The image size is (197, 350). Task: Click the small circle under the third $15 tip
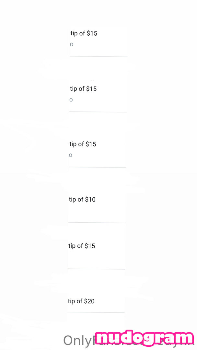pos(70,155)
